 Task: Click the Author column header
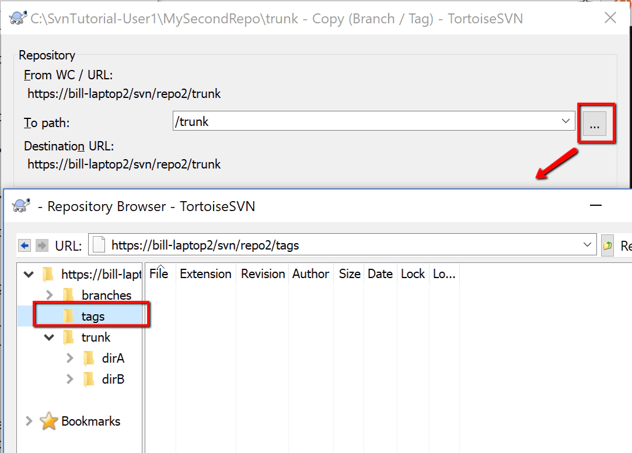(310, 273)
